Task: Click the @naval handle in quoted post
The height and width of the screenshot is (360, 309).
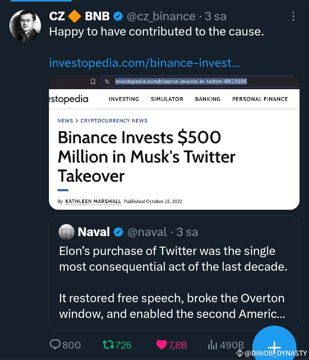Action: coord(147,232)
